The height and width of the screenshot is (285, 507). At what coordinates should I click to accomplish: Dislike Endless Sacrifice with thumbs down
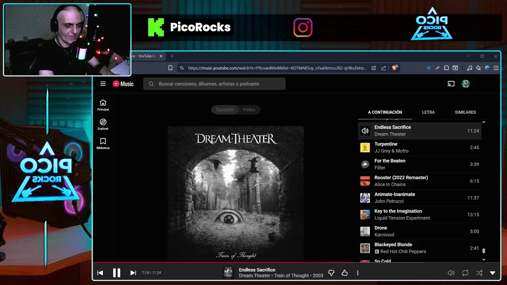click(x=332, y=273)
